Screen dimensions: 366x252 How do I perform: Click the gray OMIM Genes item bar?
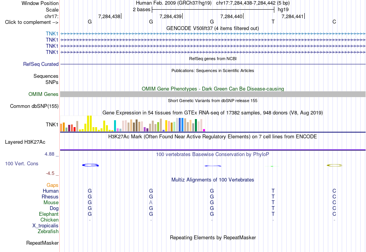(x=213, y=94)
